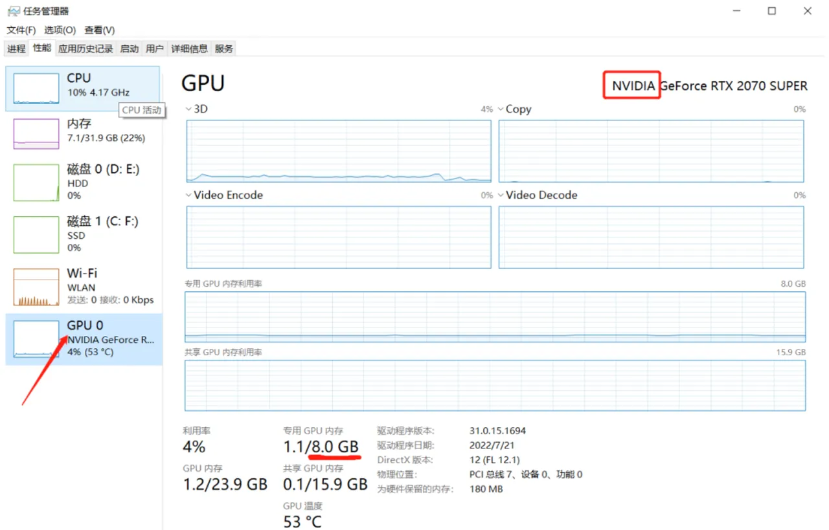Open the 查看(V) menu

click(x=99, y=30)
